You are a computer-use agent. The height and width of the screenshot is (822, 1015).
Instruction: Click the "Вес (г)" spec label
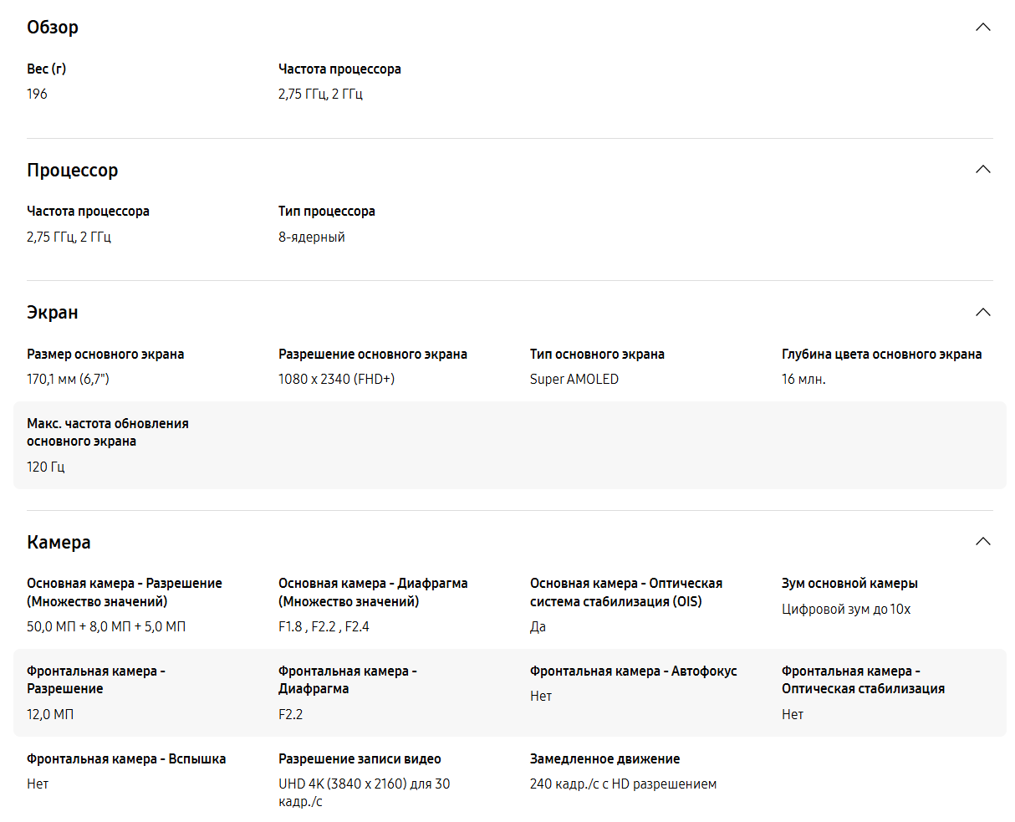[47, 69]
